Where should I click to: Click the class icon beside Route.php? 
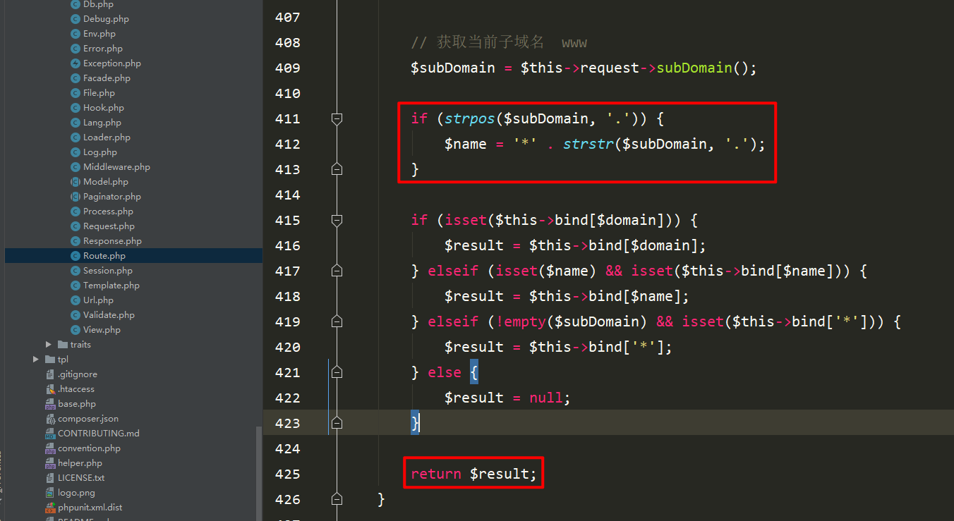pyautogui.click(x=76, y=256)
